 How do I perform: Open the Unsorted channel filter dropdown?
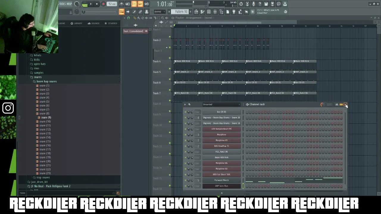(221, 104)
